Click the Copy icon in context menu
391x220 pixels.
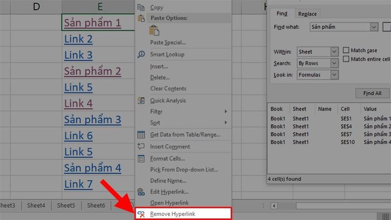[x=141, y=7]
